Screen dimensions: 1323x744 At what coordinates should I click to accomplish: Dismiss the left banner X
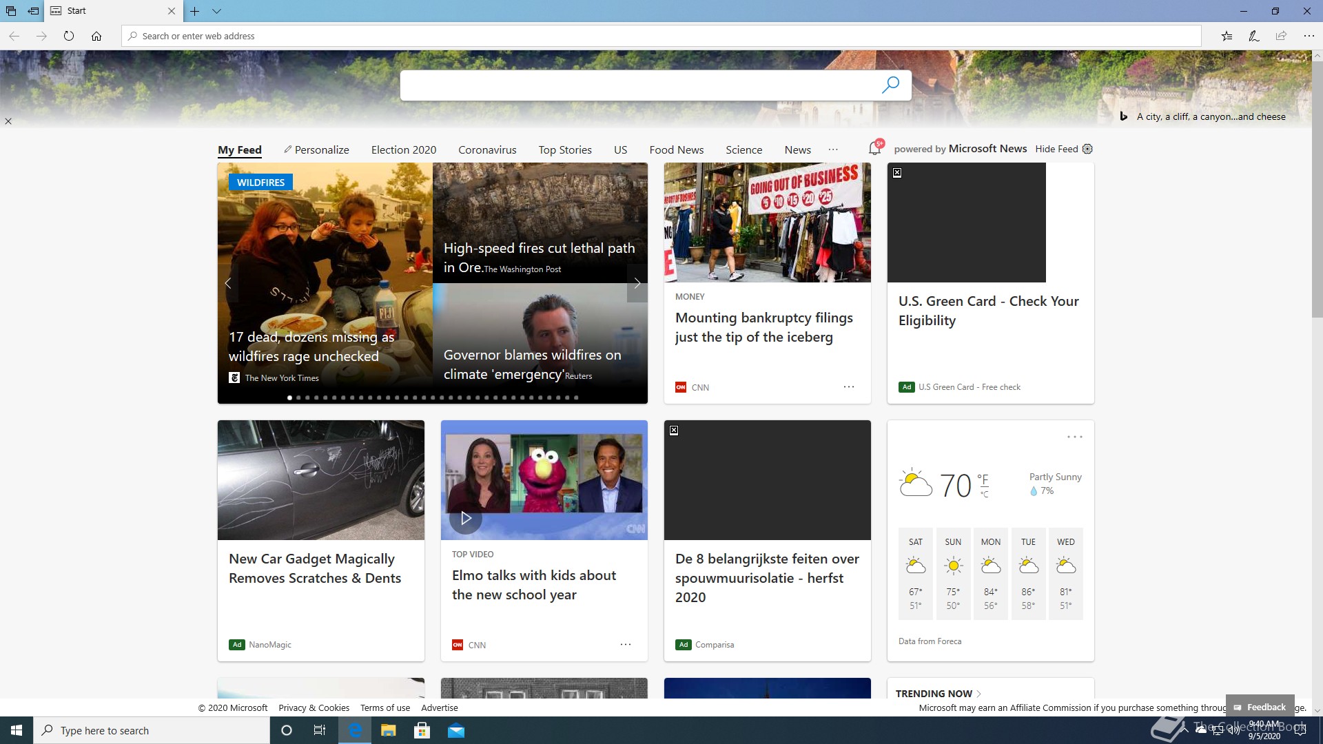click(8, 121)
